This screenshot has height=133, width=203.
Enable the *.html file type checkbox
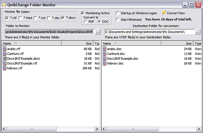point(20,18)
